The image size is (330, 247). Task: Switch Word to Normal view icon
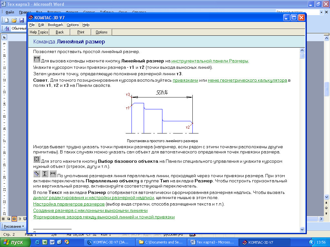(3, 219)
